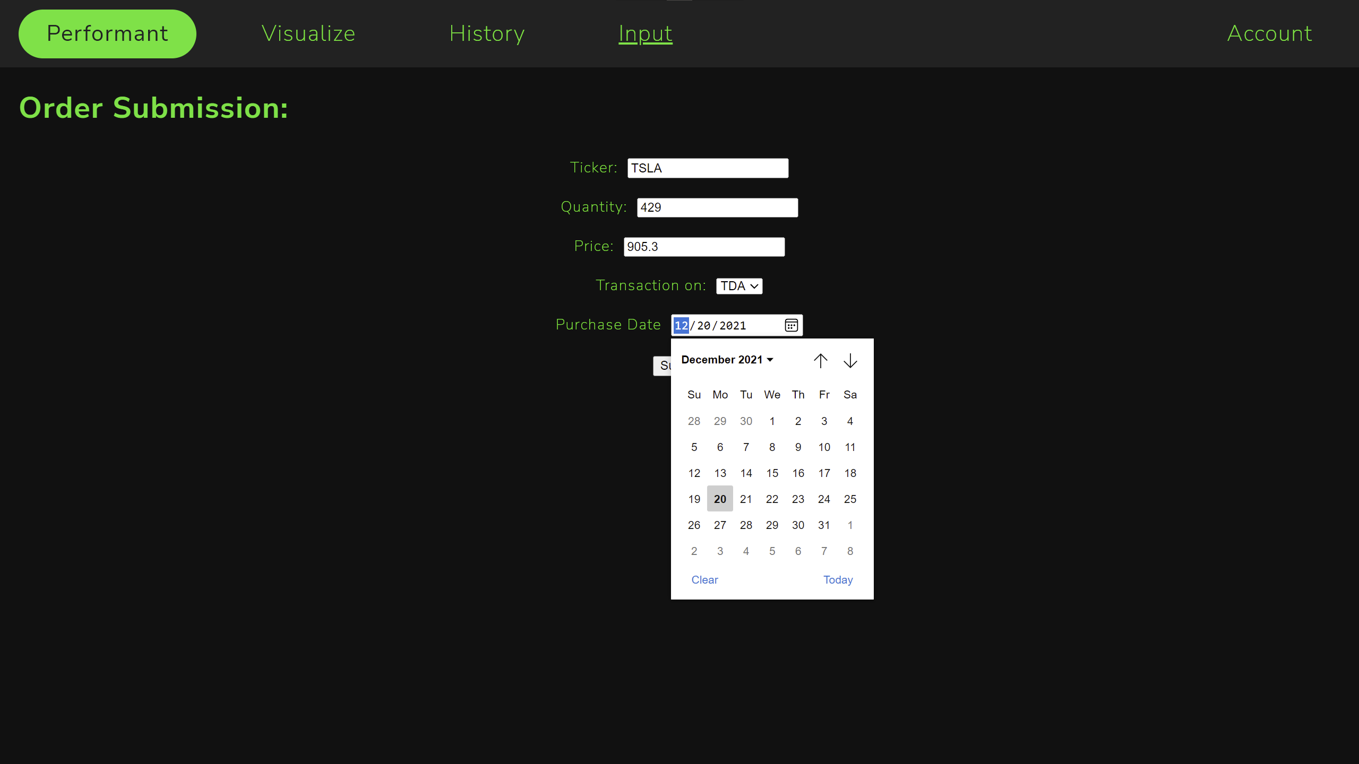
Task: Click the Price input field
Action: pyautogui.click(x=704, y=247)
